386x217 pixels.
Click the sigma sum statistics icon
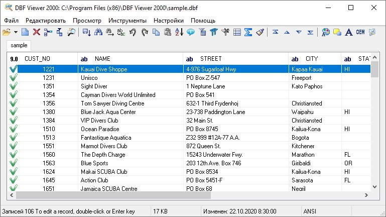pyautogui.click(x=248, y=32)
